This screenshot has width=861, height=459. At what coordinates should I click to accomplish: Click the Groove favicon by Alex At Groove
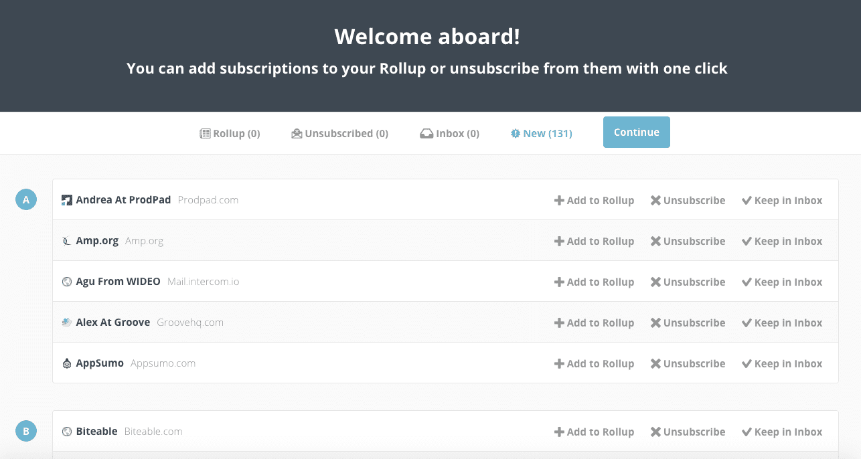pos(67,323)
